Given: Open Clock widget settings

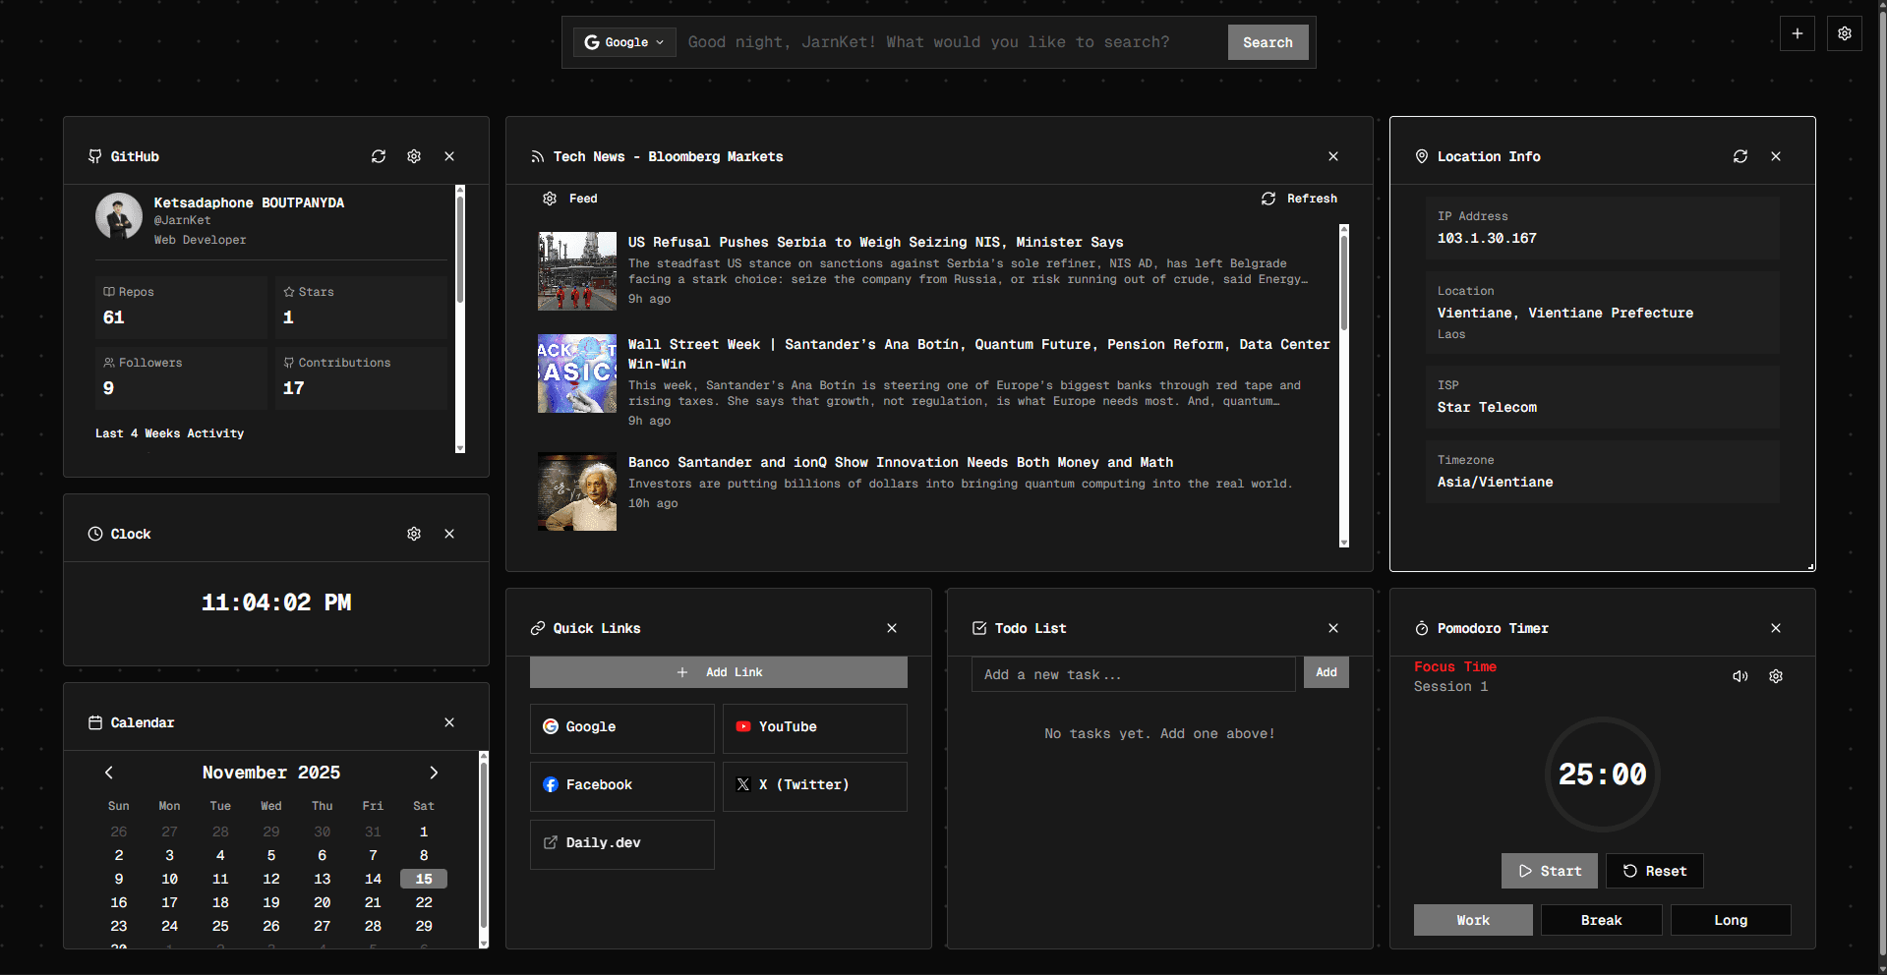Looking at the screenshot, I should click(x=414, y=534).
